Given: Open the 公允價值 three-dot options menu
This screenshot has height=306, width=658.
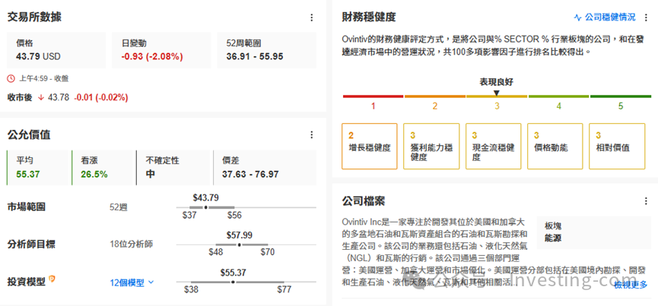Looking at the screenshot, I should [311, 134].
